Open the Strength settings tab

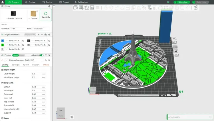point(16,65)
